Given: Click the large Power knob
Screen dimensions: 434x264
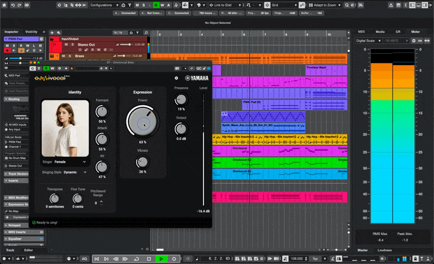Looking at the screenshot, I should click(142, 121).
